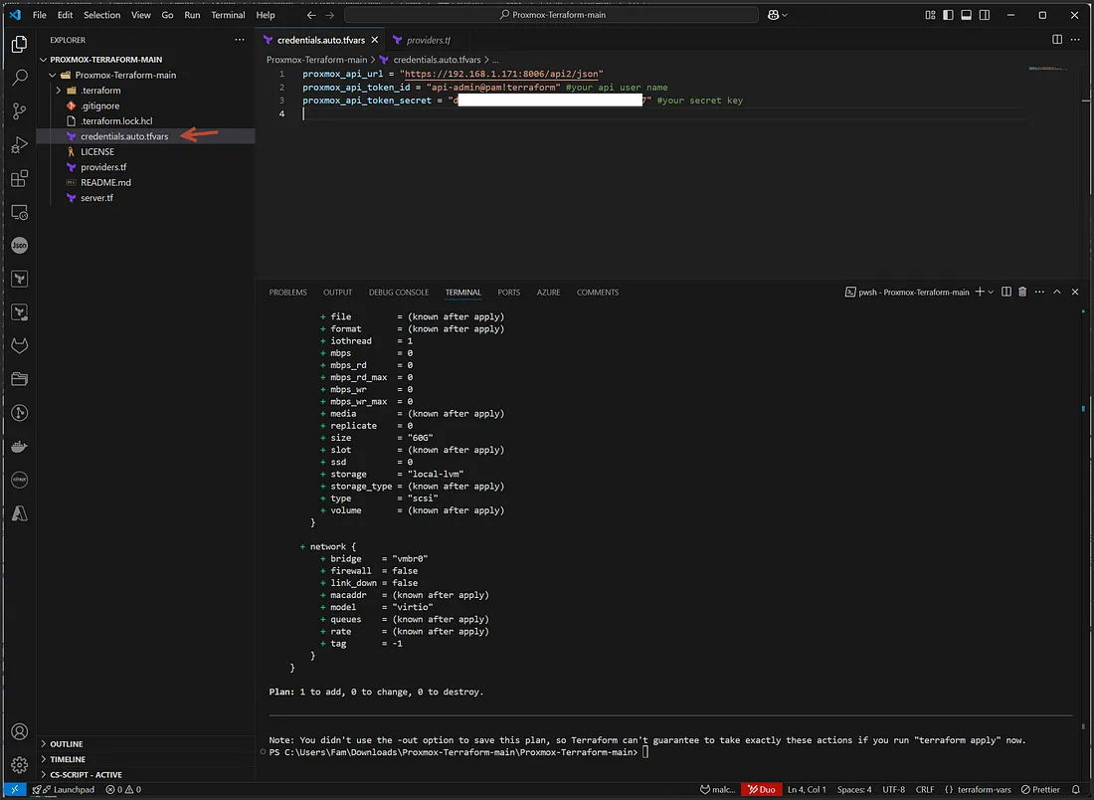
Task: Open the Azure extension view
Action: coord(20,511)
